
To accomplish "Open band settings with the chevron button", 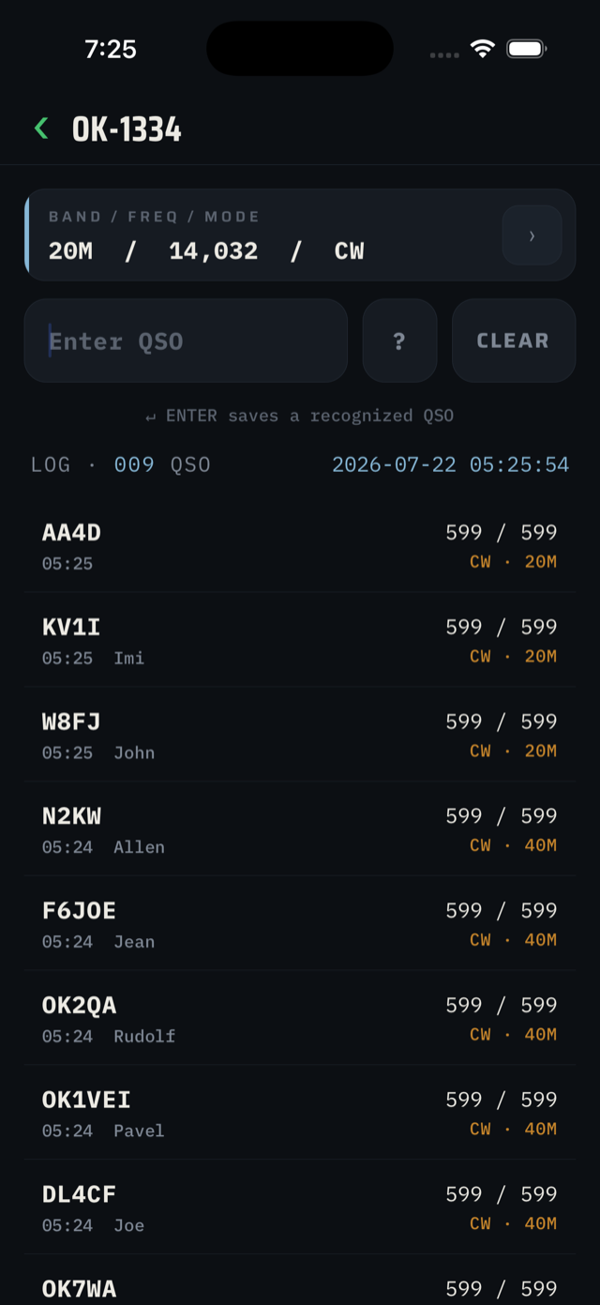I will [532, 235].
